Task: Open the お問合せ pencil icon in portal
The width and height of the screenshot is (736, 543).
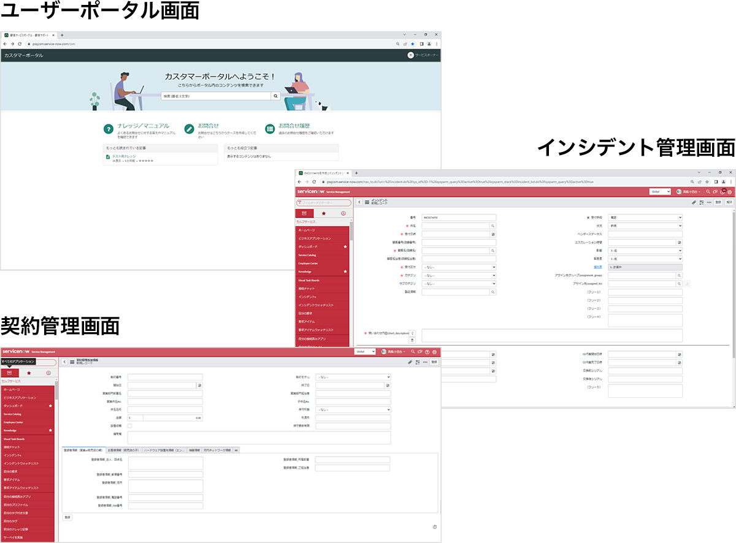Action: [190, 129]
